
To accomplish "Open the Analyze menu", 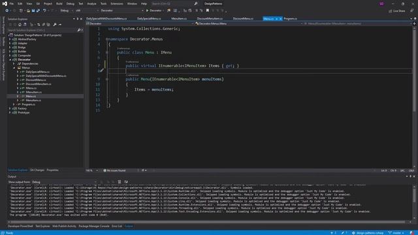I will pyautogui.click(x=91, y=4).
